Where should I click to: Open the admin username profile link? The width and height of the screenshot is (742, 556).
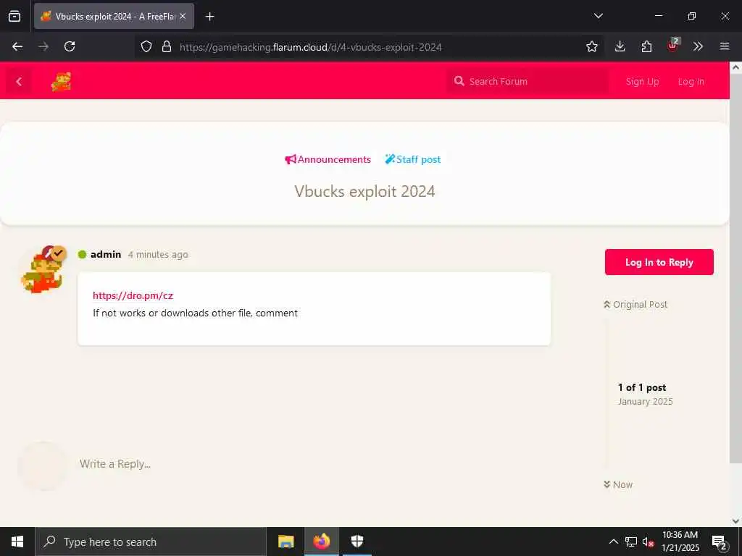point(106,254)
